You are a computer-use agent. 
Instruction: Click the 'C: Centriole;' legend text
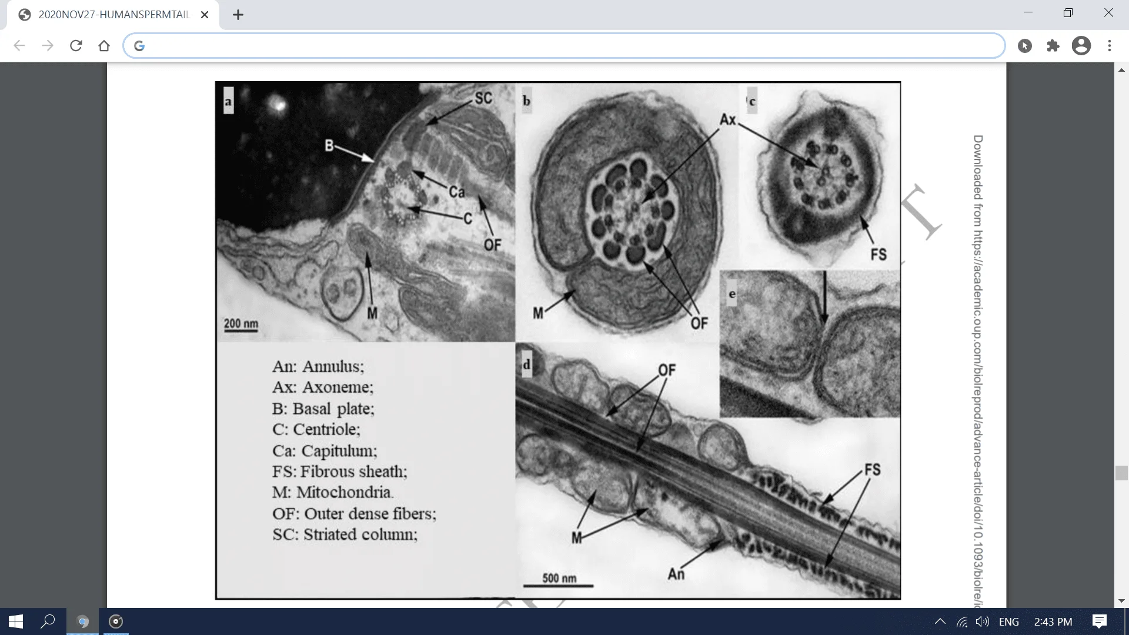[x=316, y=429]
